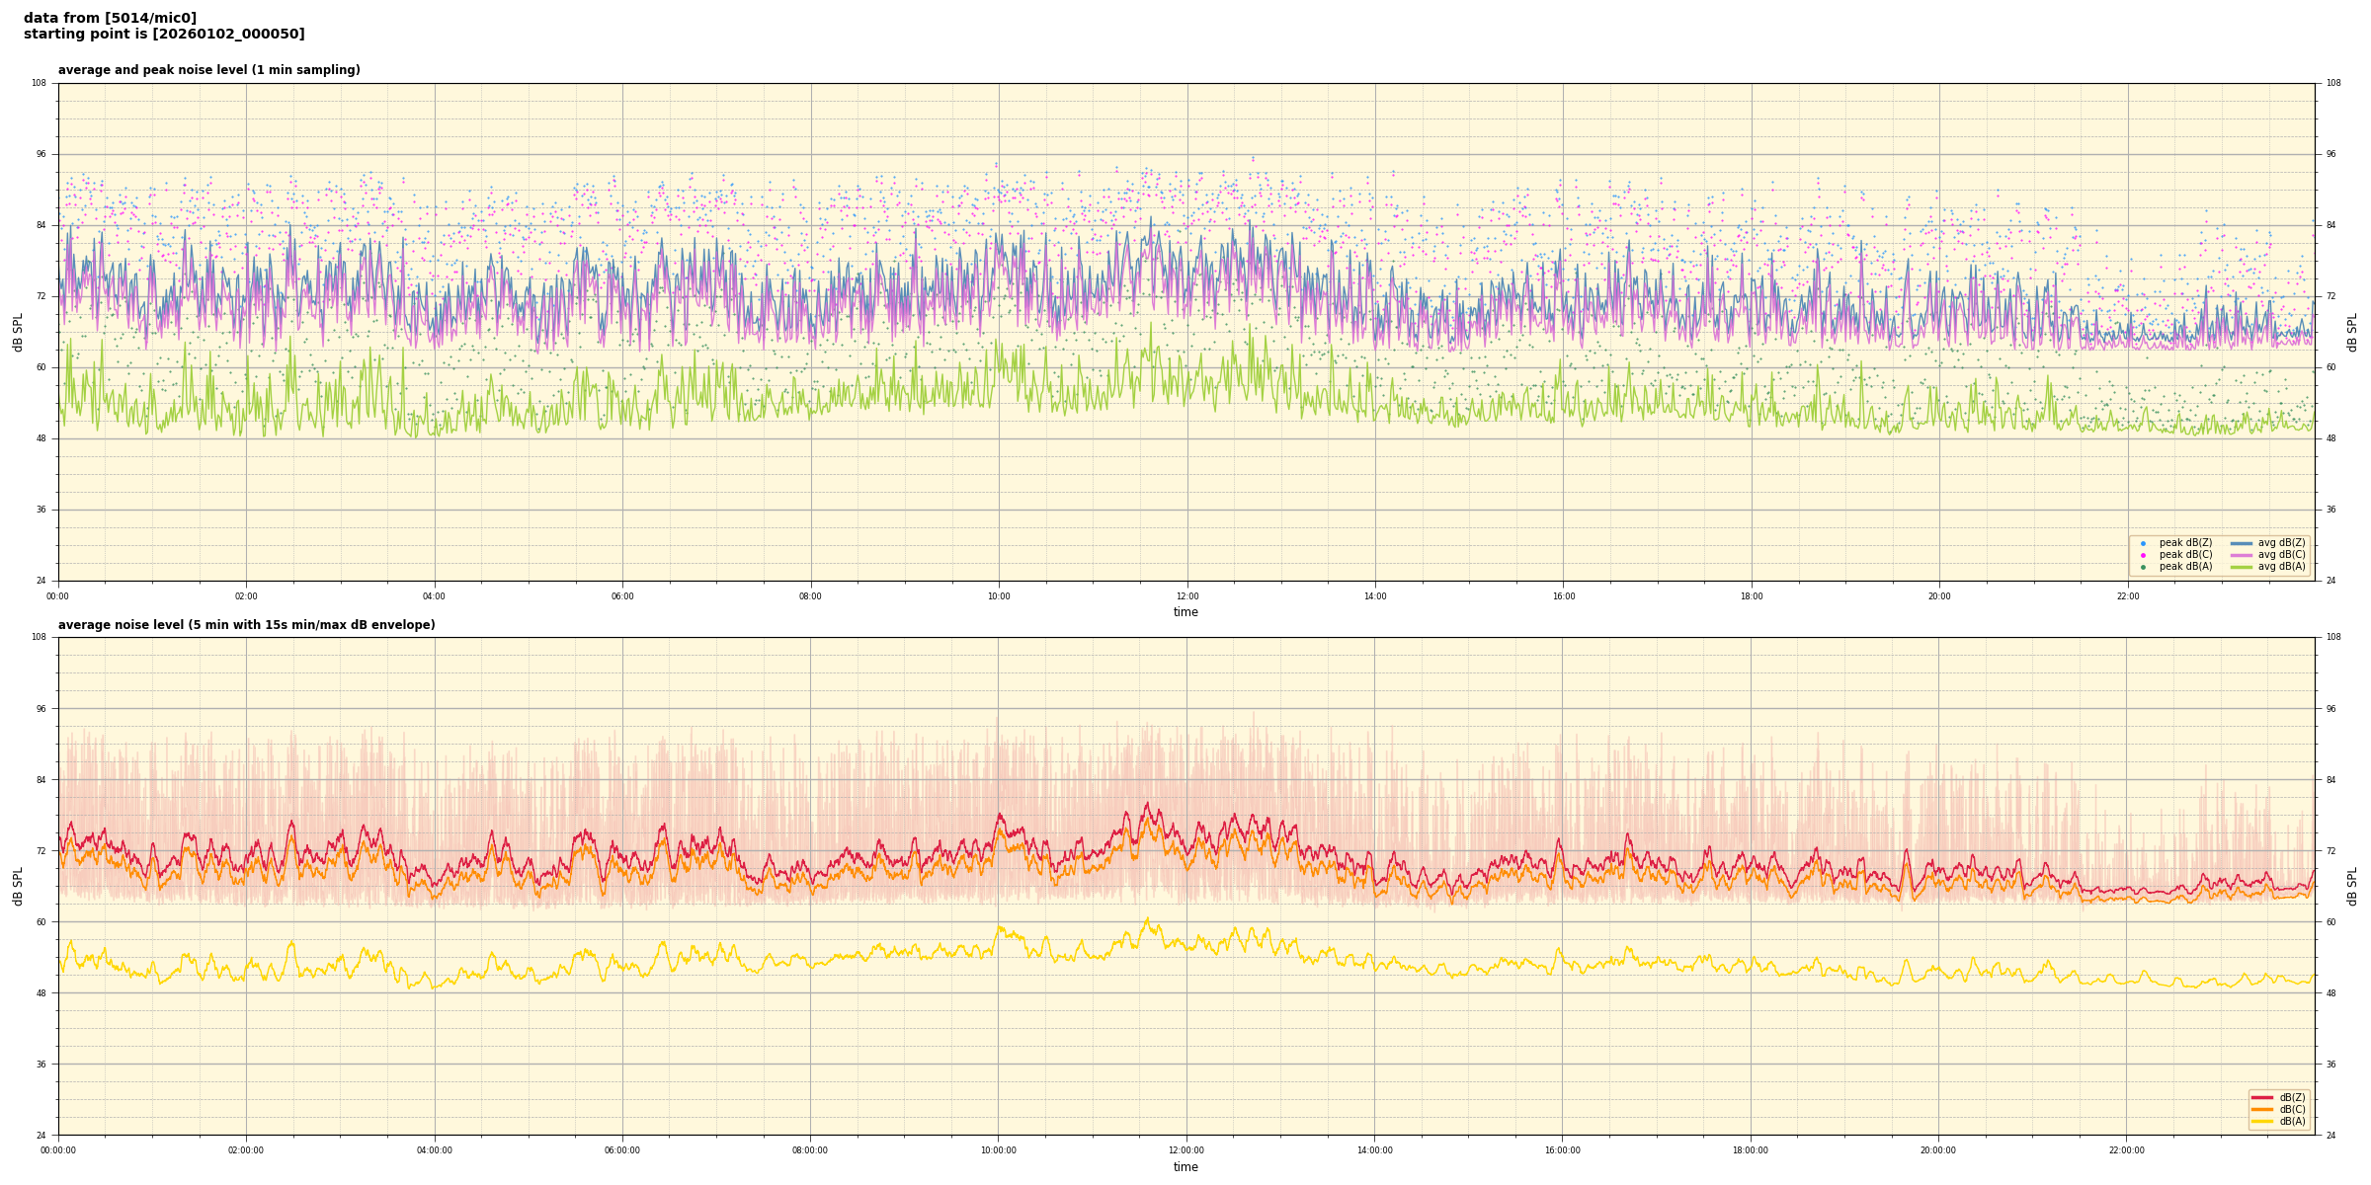Viewport: 2371px width, 1185px height.
Task: Click the top chart title text
Action: (x=208, y=70)
